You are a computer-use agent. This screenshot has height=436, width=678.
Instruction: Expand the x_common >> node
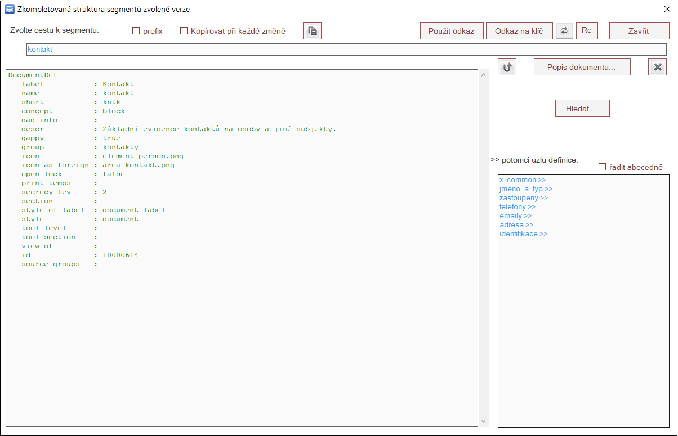pyautogui.click(x=522, y=180)
